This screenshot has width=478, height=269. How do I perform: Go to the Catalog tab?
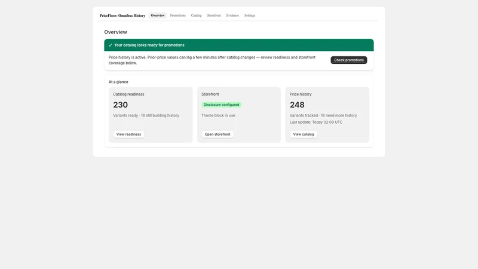197,16
